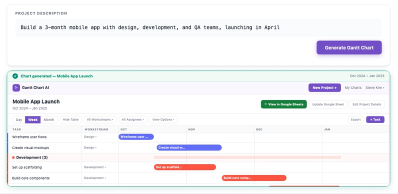Select the Wireframe user flows gantt bar
Image resolution: width=398 pixels, height=194 pixels.
[136, 137]
